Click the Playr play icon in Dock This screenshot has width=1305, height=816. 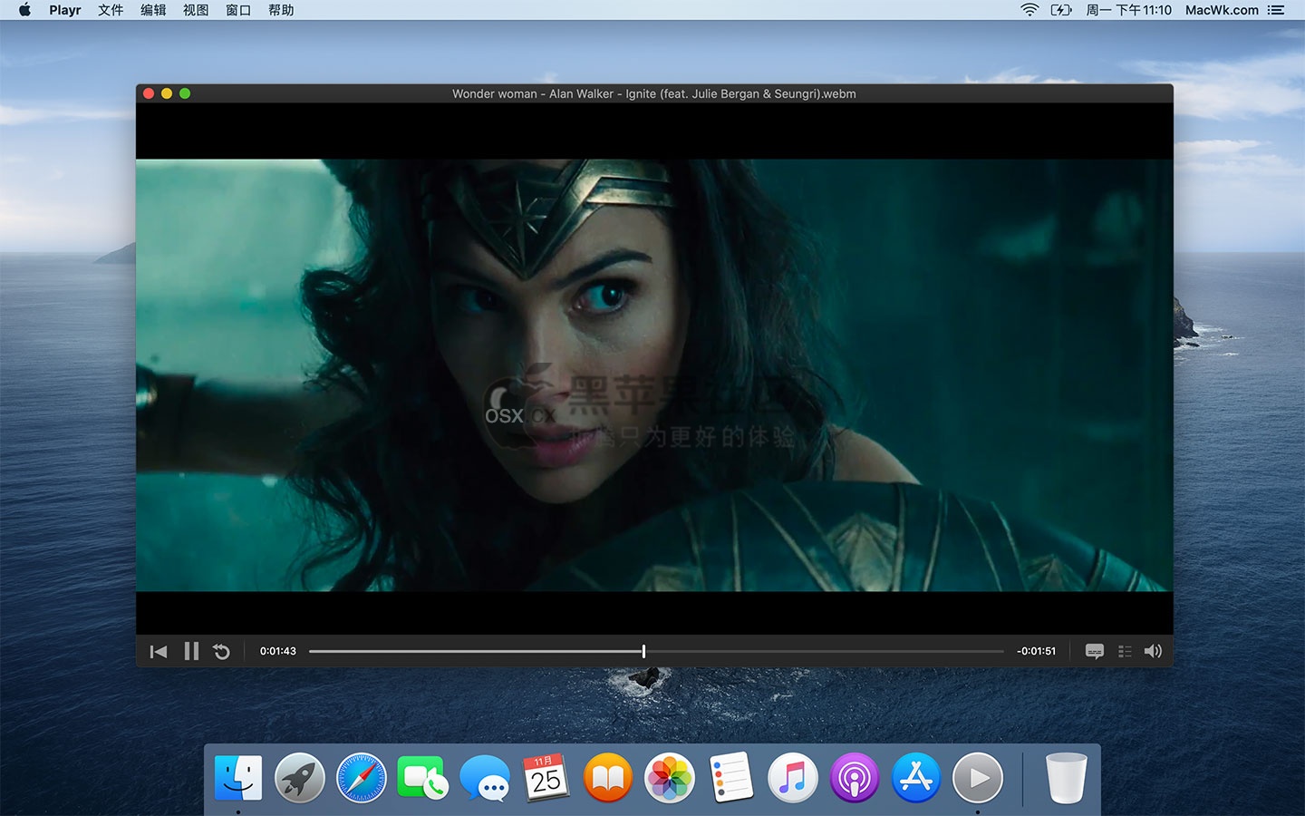(978, 778)
